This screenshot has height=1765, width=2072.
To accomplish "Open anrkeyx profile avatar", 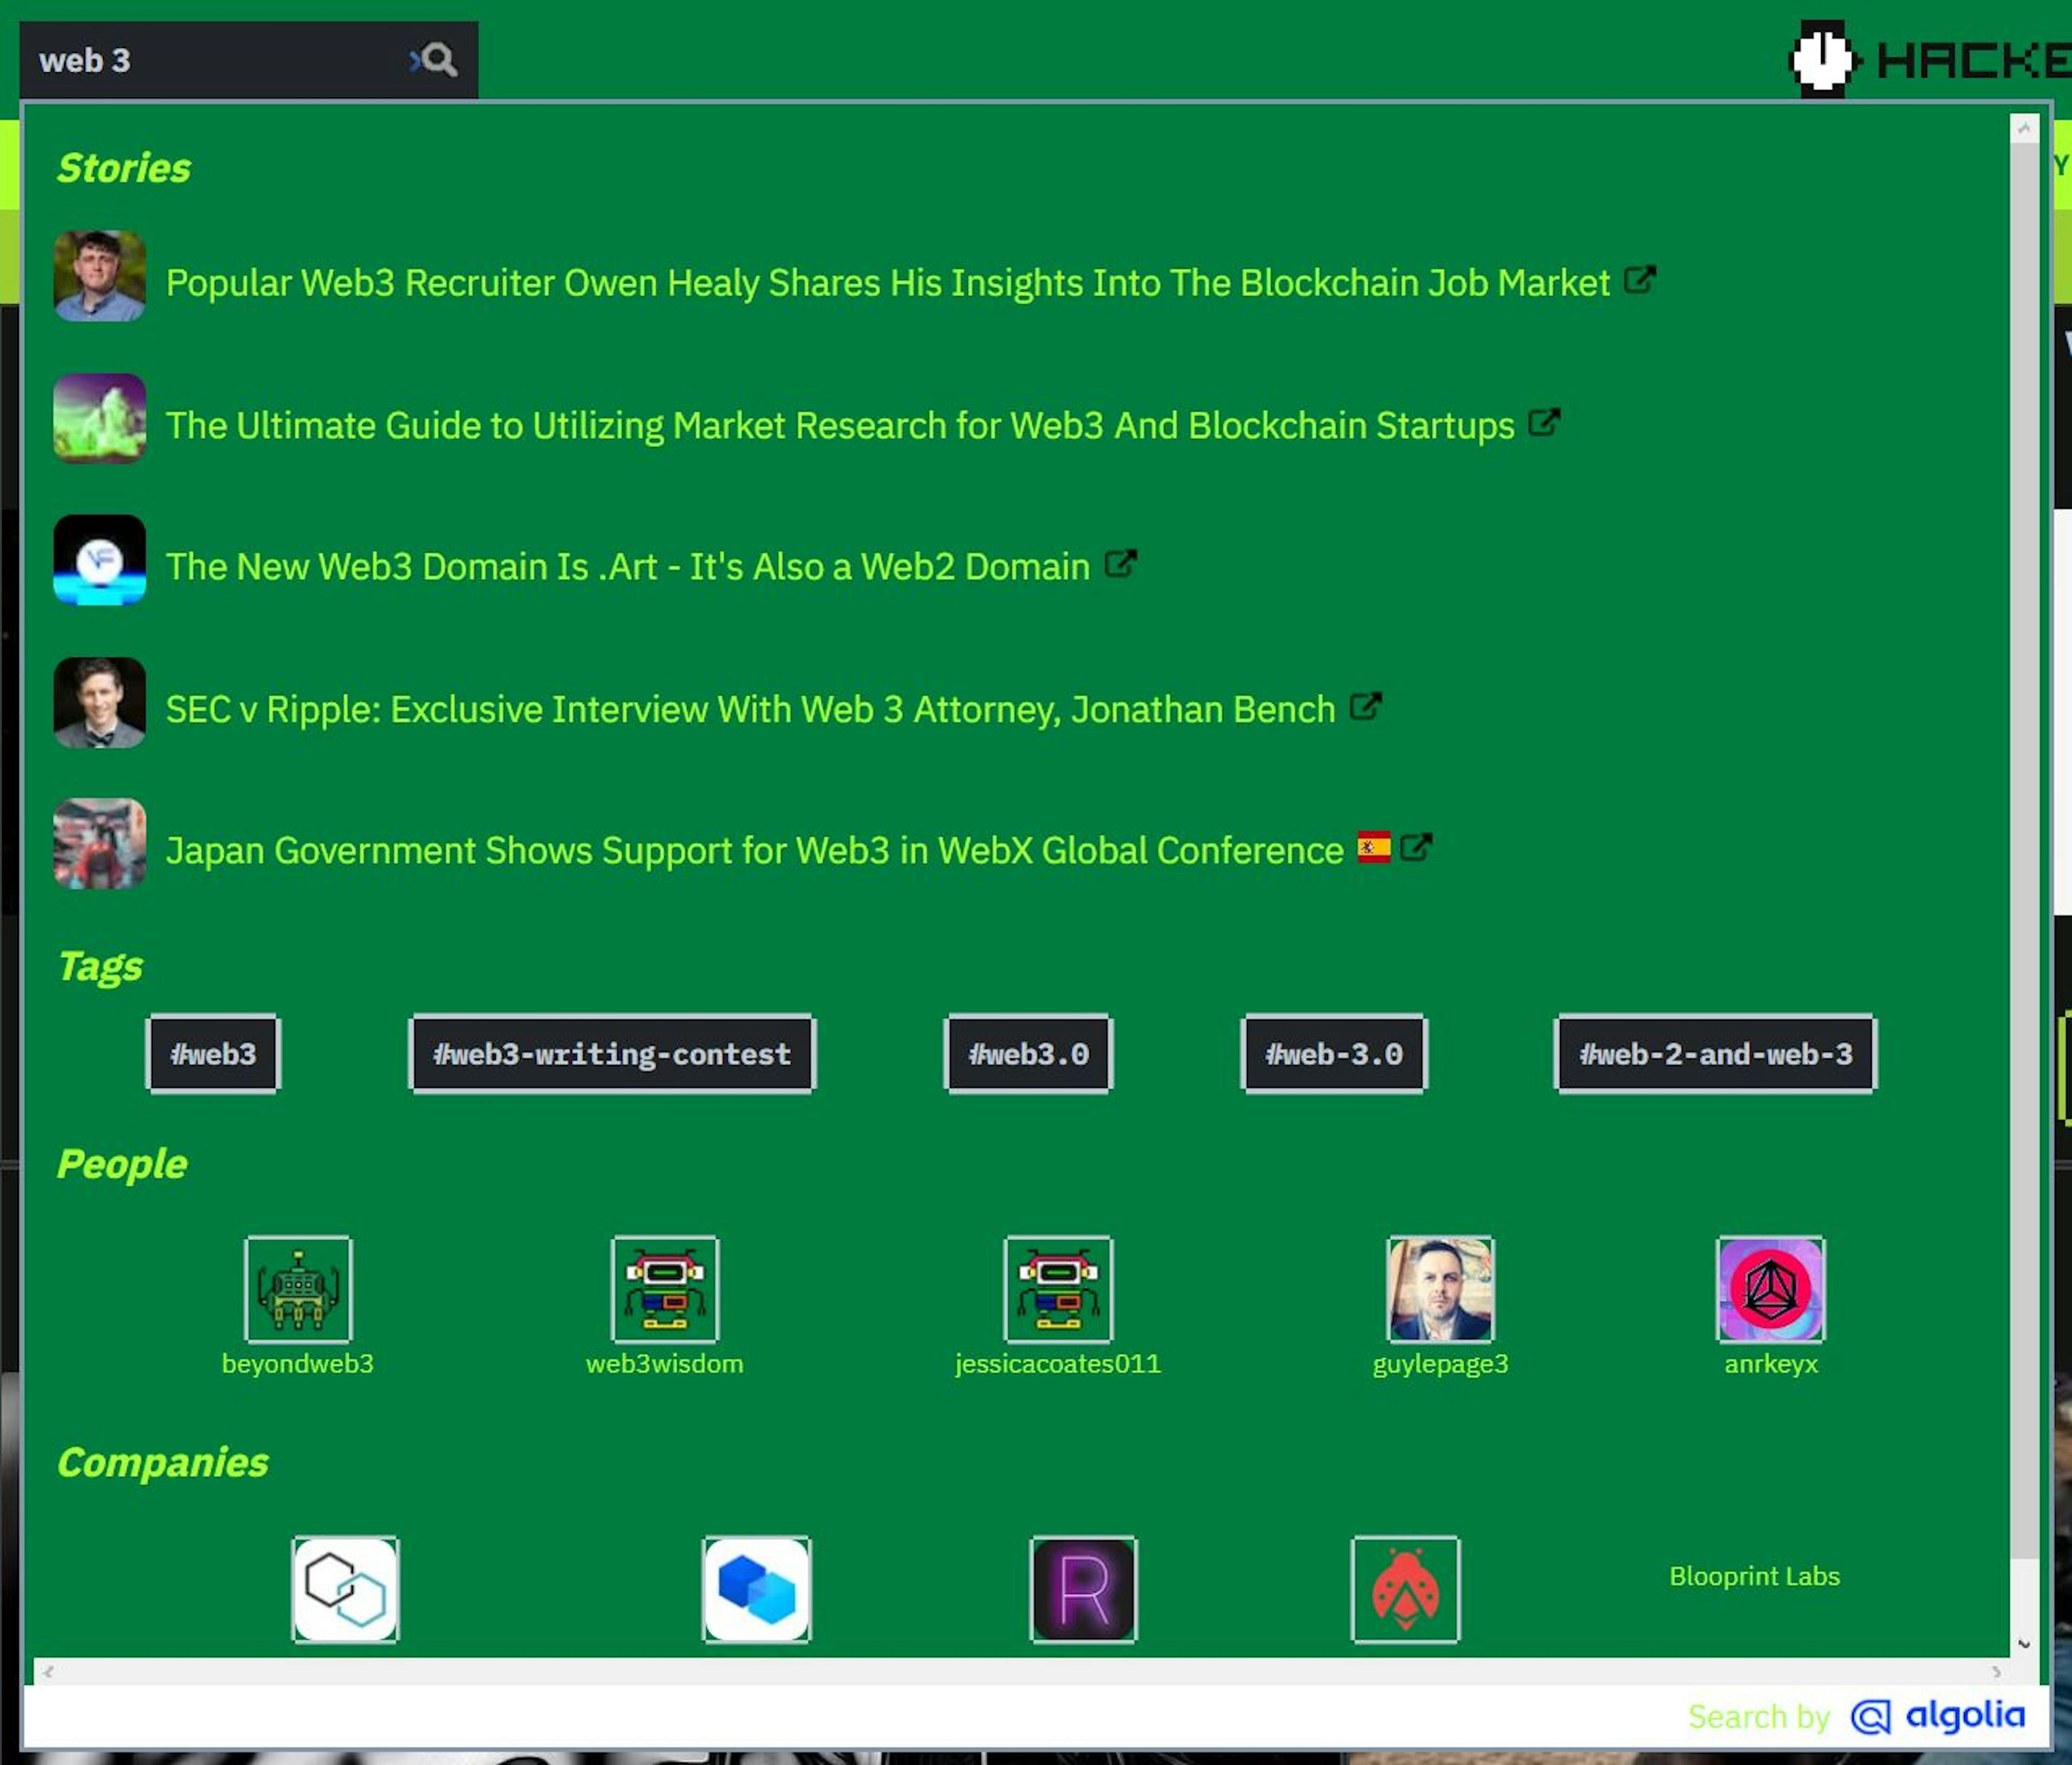I will tap(1771, 1289).
